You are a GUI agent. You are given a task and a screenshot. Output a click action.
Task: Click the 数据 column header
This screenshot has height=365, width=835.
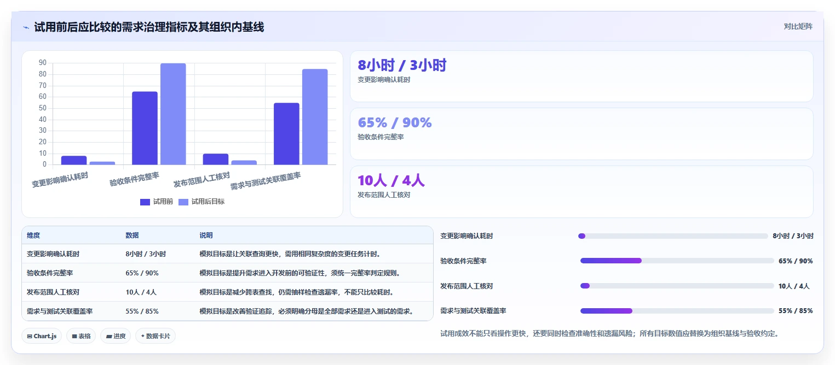[132, 236]
